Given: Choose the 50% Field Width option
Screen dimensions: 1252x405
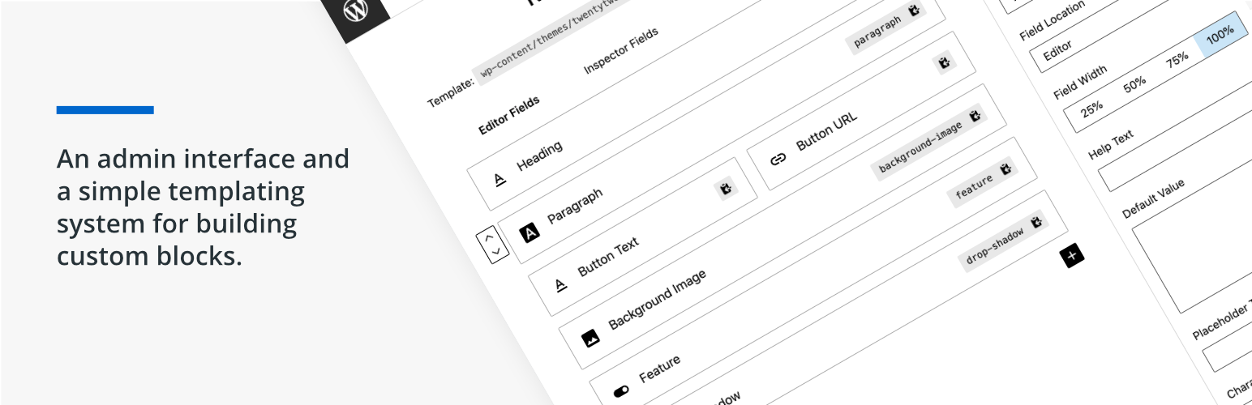Looking at the screenshot, I should (1134, 83).
